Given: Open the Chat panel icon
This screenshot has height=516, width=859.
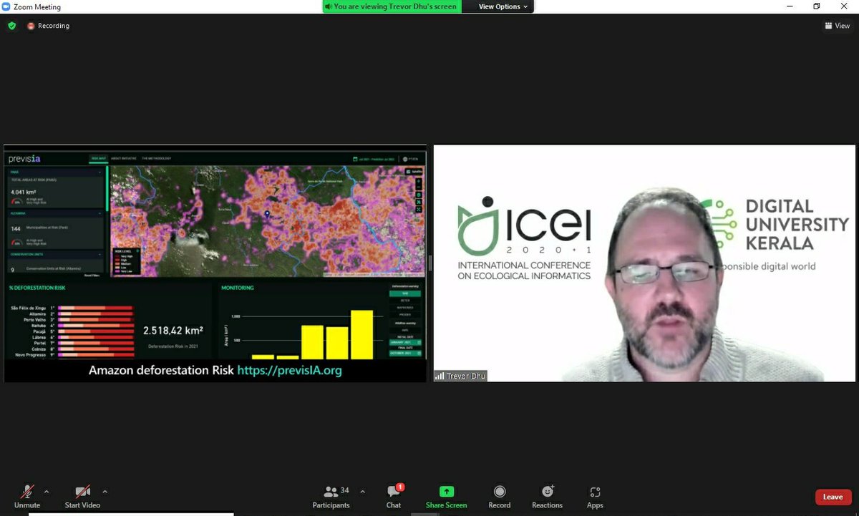Looking at the screenshot, I should coord(394,491).
